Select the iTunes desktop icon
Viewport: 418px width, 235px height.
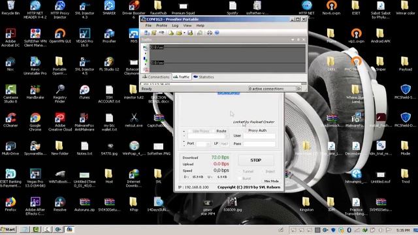coord(84,92)
